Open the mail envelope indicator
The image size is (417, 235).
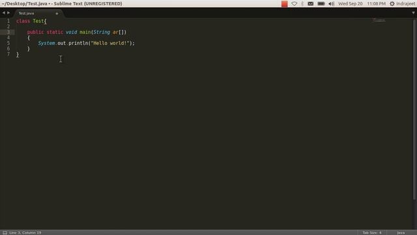click(310, 4)
